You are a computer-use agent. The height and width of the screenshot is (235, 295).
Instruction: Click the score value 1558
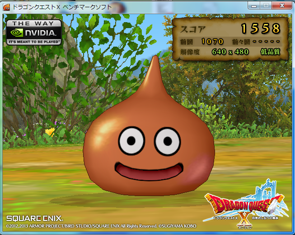pos(261,29)
